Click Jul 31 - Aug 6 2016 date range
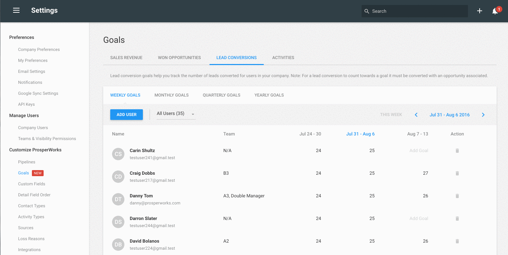The width and height of the screenshot is (508, 255). click(450, 115)
